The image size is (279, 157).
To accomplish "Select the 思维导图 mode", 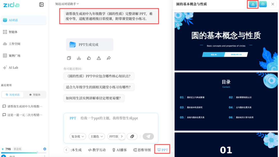I will tap(142, 150).
